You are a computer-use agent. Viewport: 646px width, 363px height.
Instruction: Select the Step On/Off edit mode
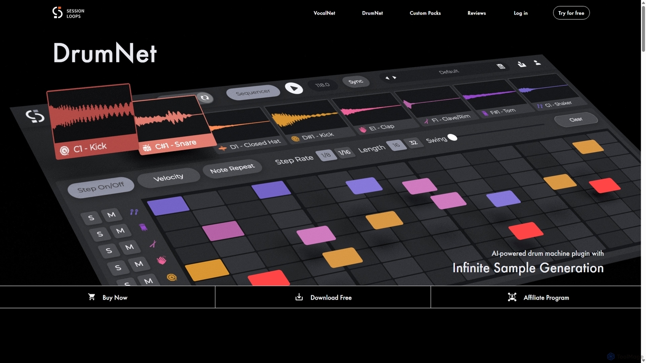click(x=101, y=187)
